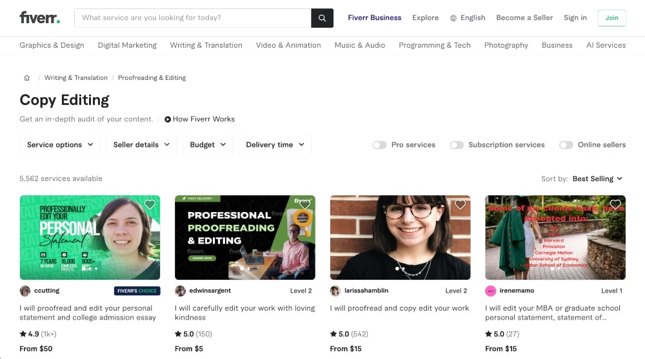Click the magnifier search button

[x=322, y=18]
